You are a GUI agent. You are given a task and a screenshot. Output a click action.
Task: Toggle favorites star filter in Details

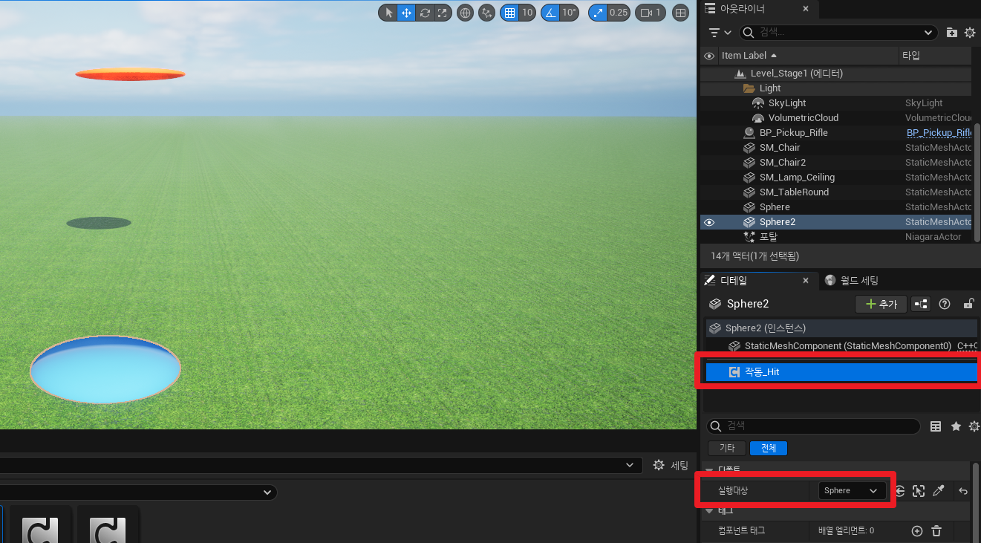point(956,426)
